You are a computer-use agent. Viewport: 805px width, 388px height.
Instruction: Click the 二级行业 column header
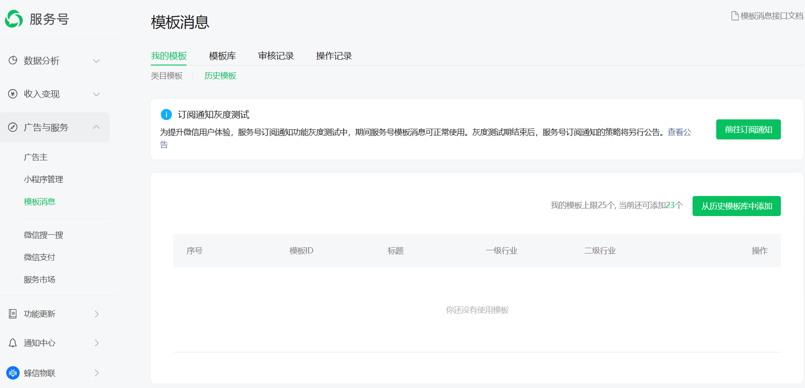[x=600, y=251]
